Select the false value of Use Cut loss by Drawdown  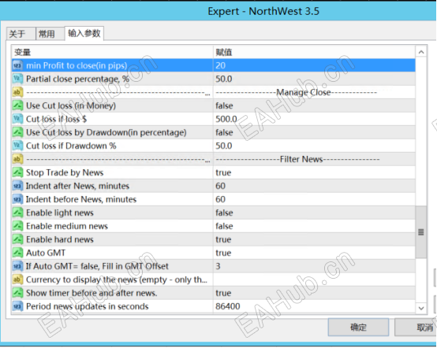pos(224,132)
